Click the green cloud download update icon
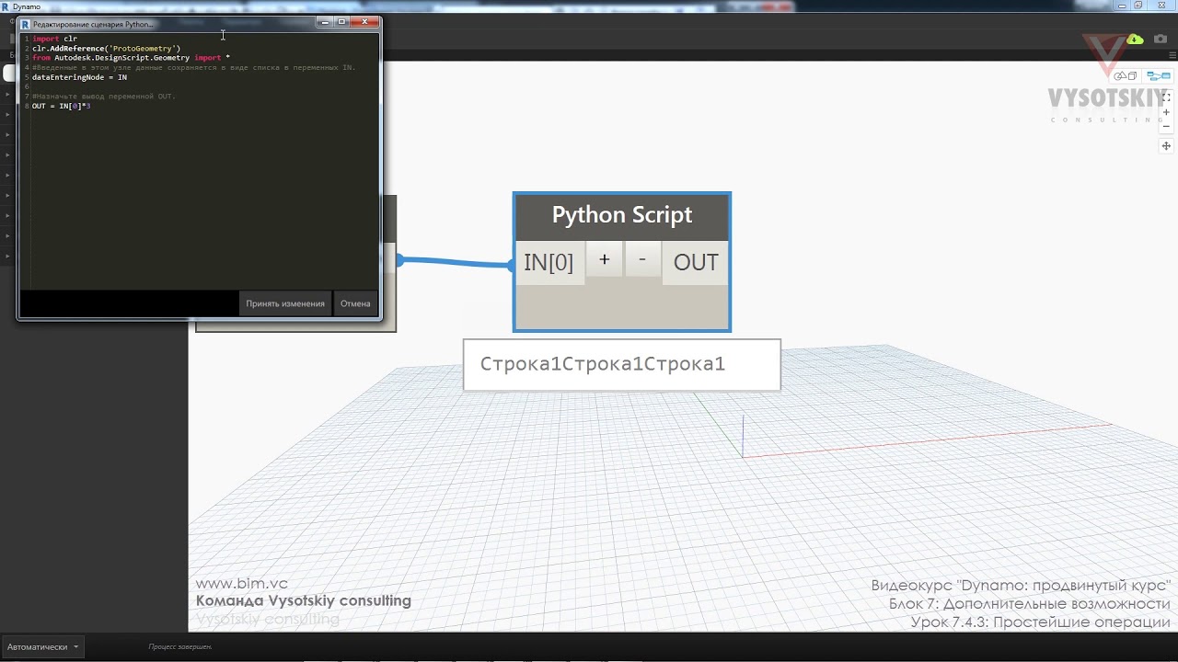The width and height of the screenshot is (1178, 662). tap(1135, 39)
